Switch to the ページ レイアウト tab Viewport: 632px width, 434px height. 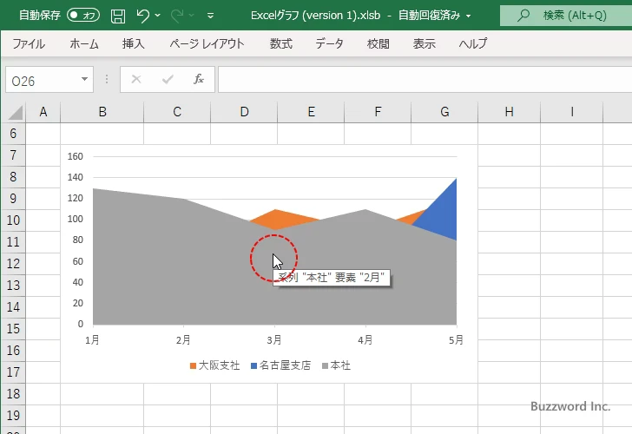click(207, 43)
